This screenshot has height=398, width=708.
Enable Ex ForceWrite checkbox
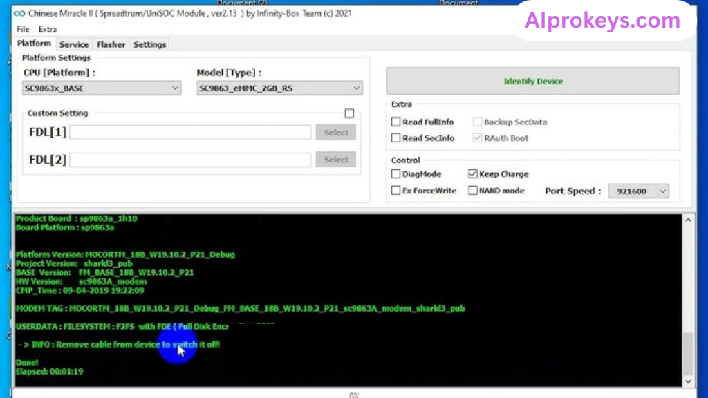tap(395, 191)
